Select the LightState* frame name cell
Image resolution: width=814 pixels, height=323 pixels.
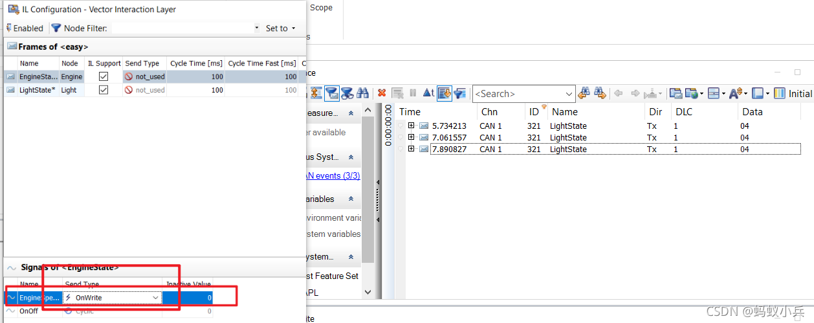pos(38,90)
